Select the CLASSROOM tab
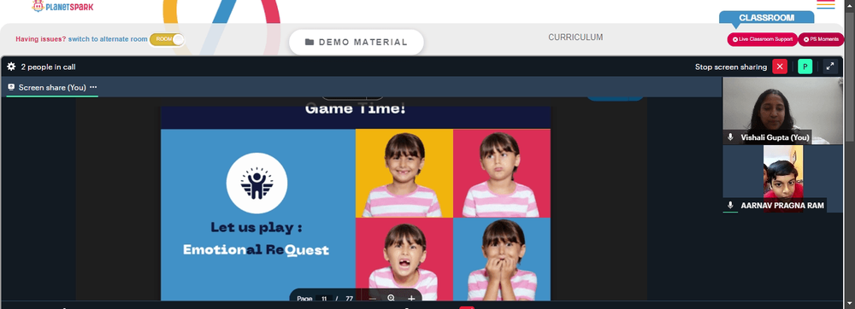This screenshot has width=855, height=309. point(766,17)
